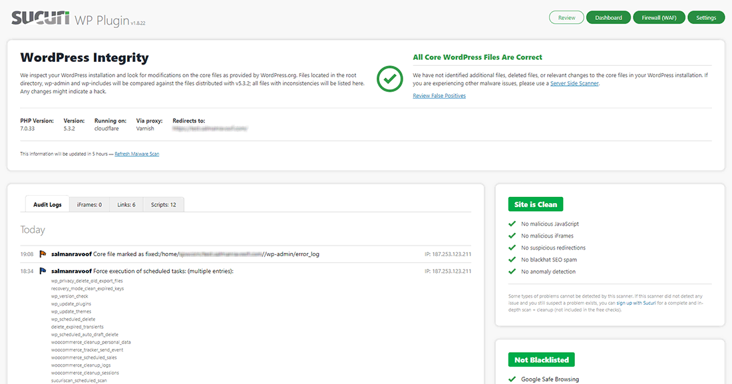732x384 pixels.
Task: Click checkmark beside Google Safe Browsing
Action: tap(512, 379)
